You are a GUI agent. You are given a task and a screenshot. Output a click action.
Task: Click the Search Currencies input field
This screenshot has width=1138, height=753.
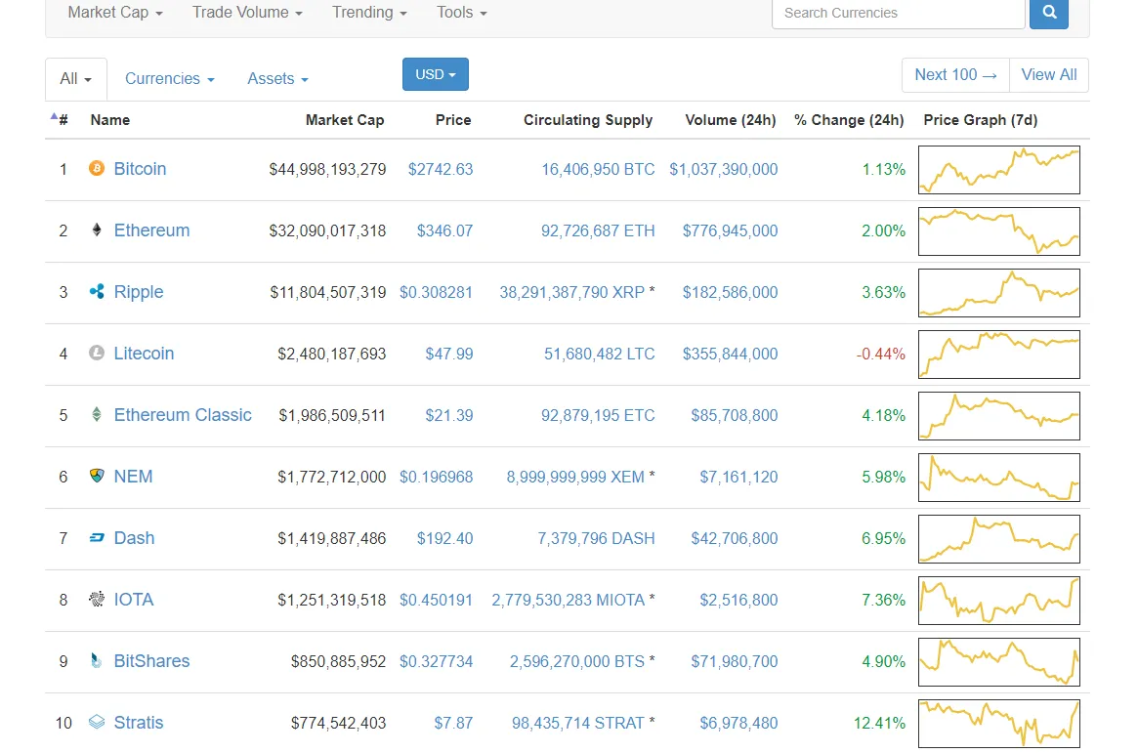899,13
